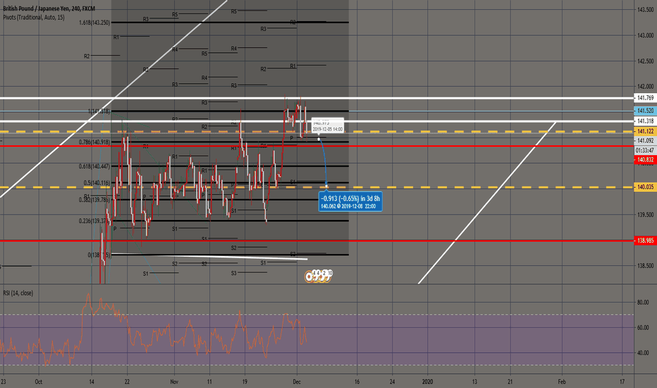Click the yellow 140.035 price label
This screenshot has height=388, width=657.
645,187
